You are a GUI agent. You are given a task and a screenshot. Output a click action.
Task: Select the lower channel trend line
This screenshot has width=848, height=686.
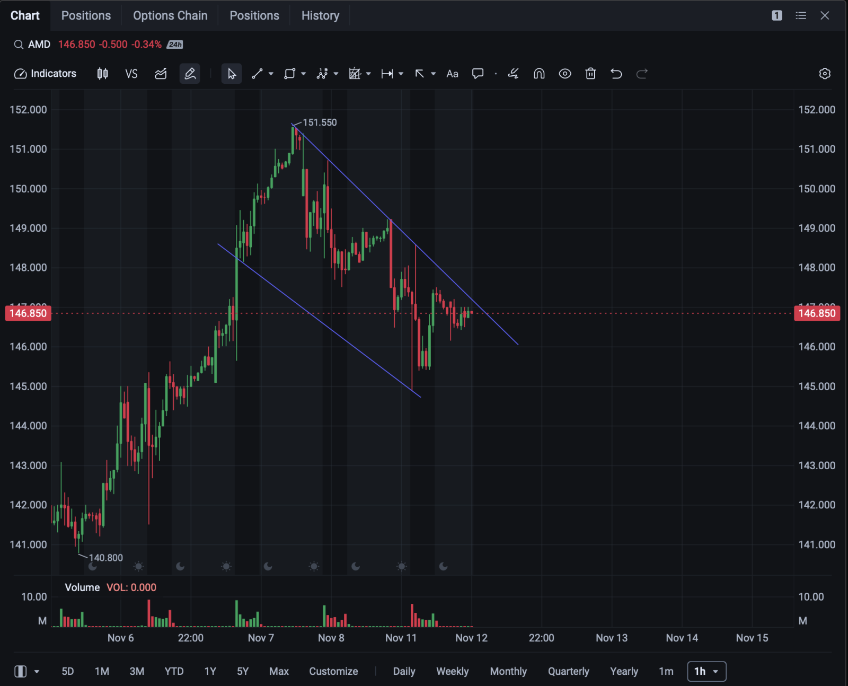pos(319,320)
